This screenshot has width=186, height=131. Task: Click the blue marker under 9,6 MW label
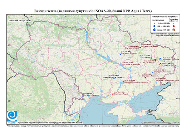coord(83,96)
